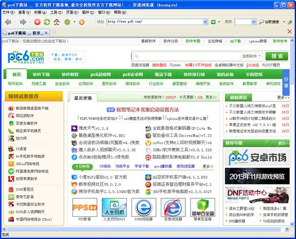Open the 帮助 menu
This screenshot has width=296, height=239.
pyautogui.click(x=120, y=12)
